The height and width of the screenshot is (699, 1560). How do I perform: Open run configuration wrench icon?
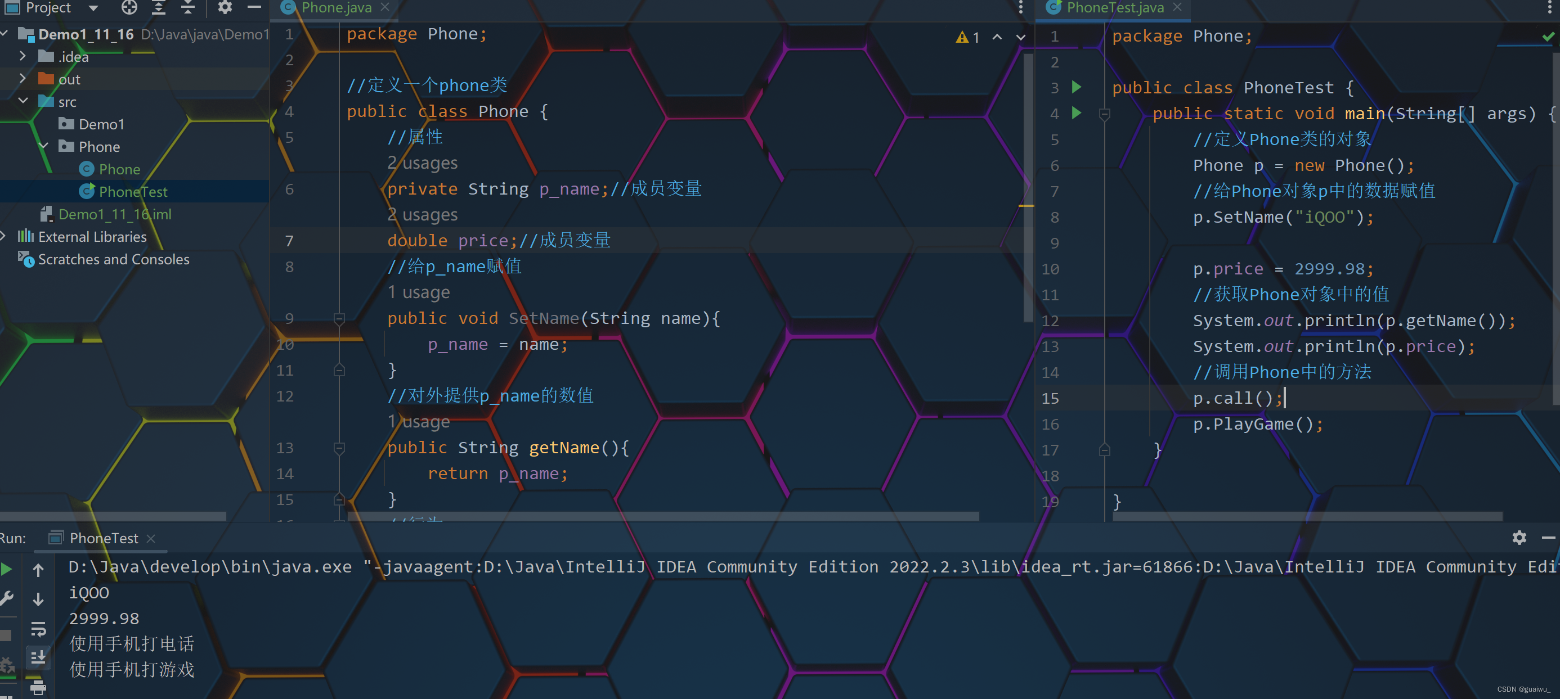point(6,598)
